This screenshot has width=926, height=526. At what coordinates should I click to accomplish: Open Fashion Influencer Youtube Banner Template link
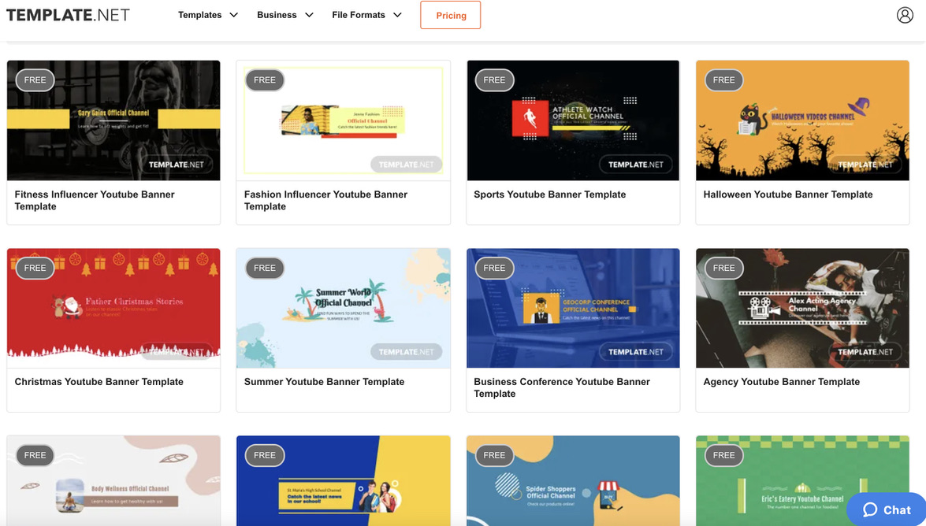coord(325,200)
